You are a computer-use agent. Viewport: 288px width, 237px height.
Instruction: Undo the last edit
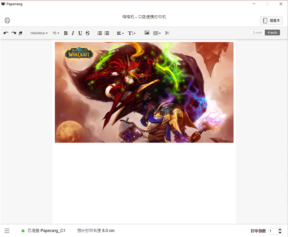point(6,33)
